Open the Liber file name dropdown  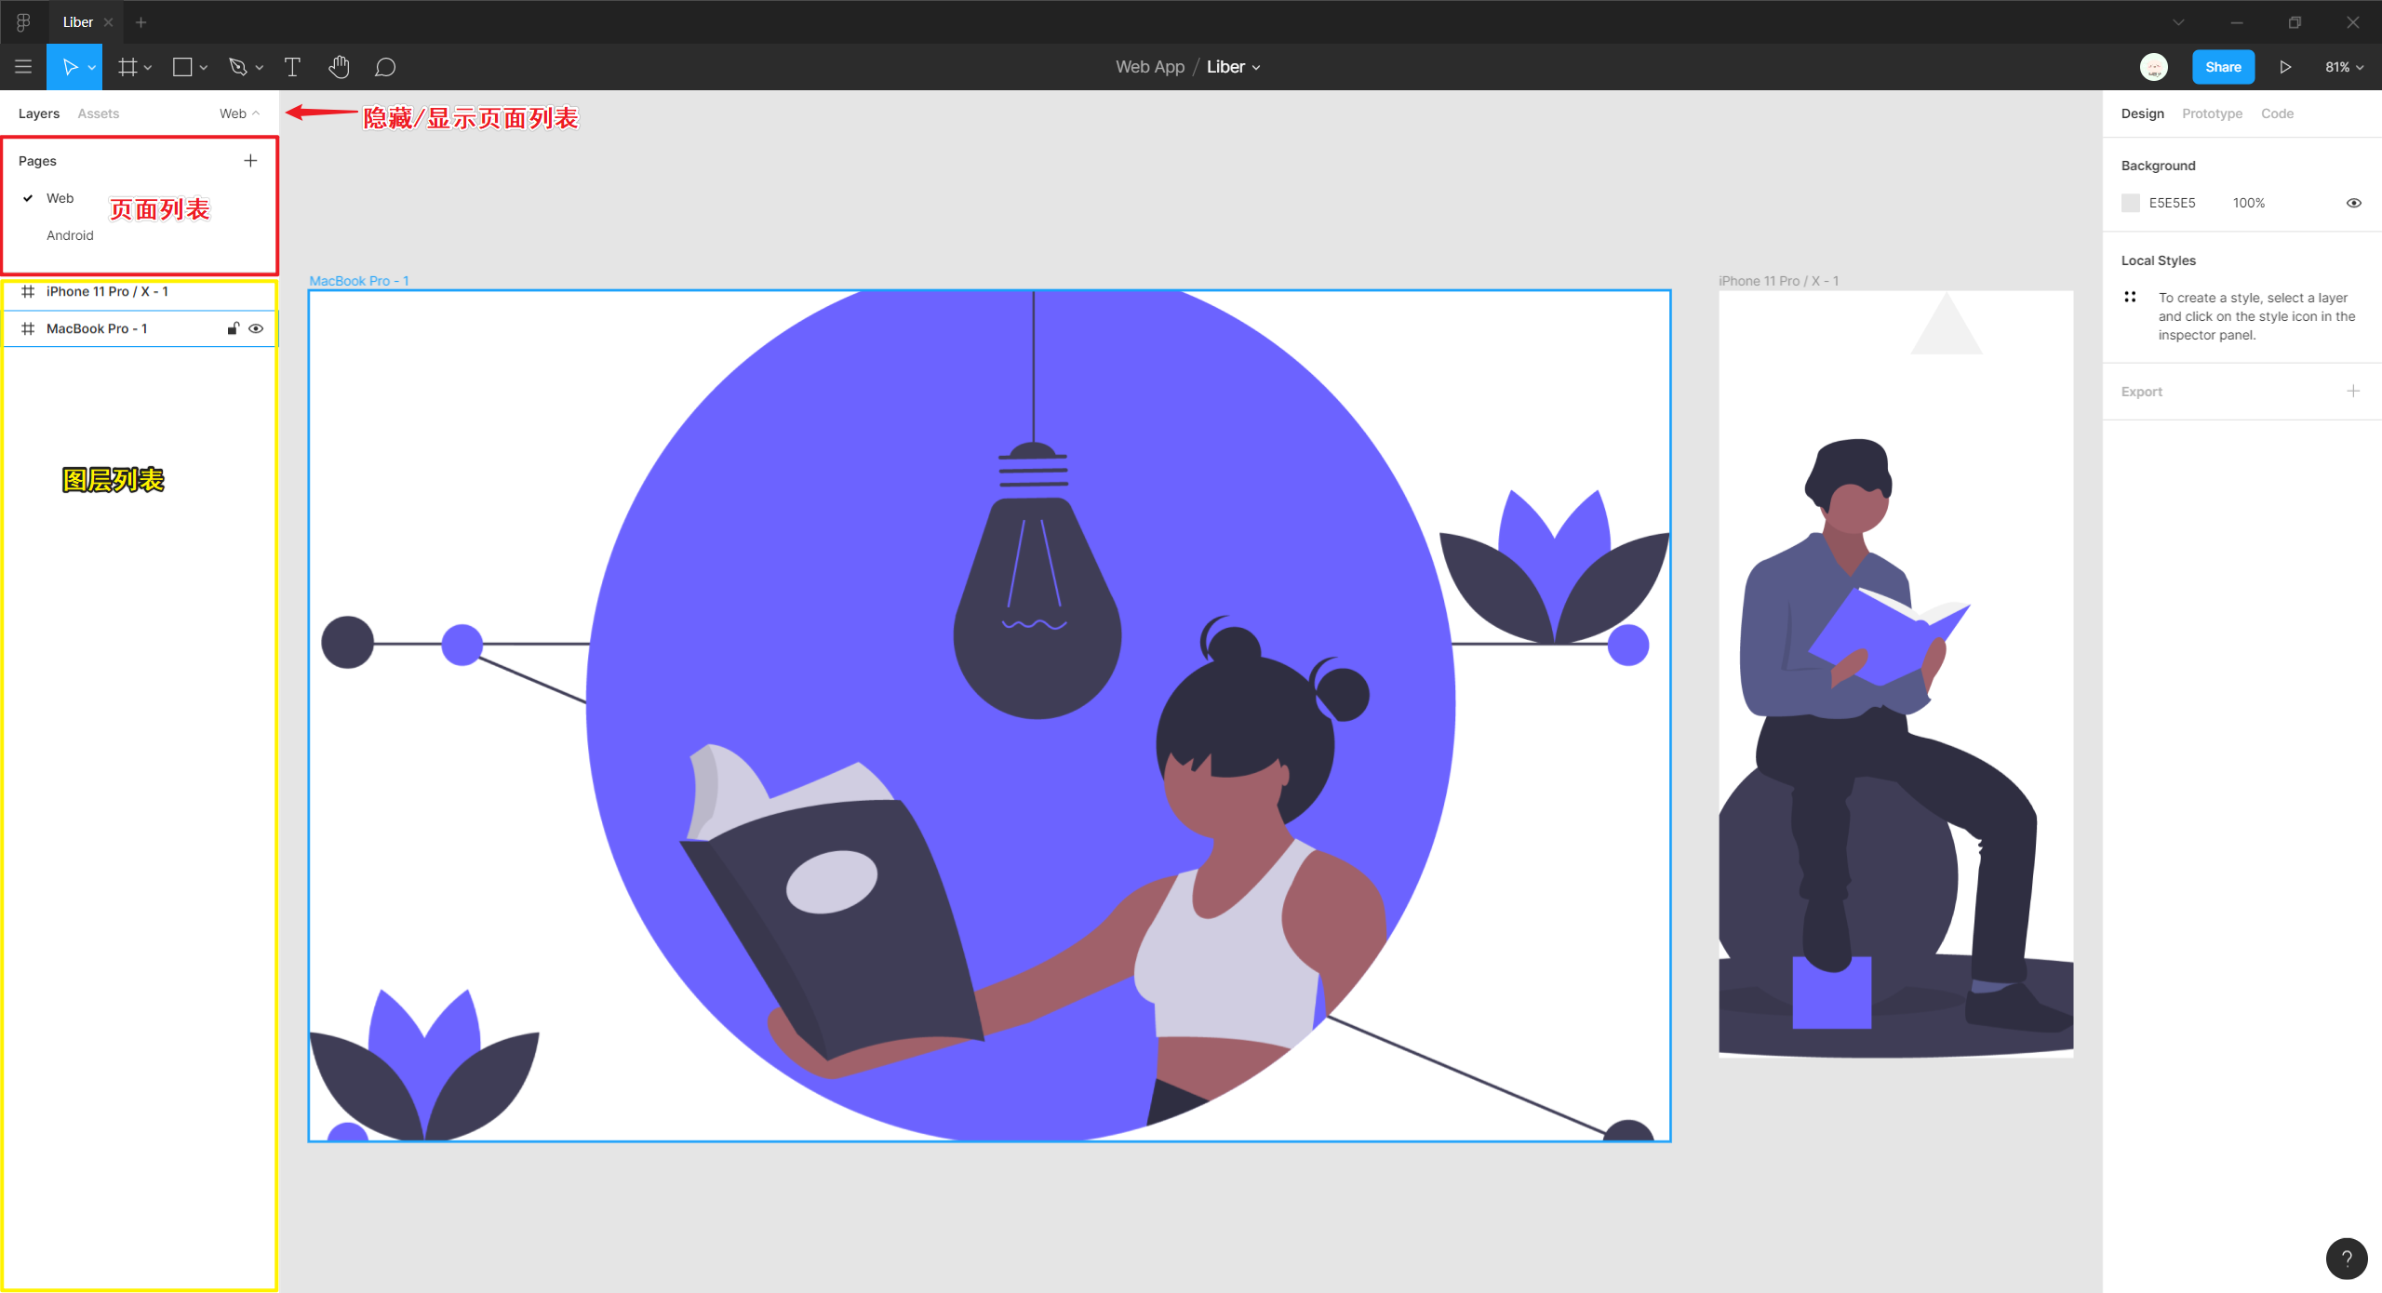(1233, 67)
